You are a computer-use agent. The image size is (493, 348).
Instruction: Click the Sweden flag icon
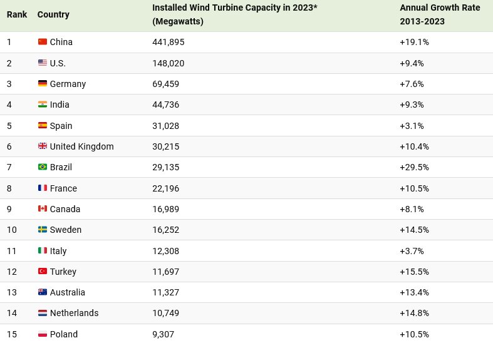[43, 230]
